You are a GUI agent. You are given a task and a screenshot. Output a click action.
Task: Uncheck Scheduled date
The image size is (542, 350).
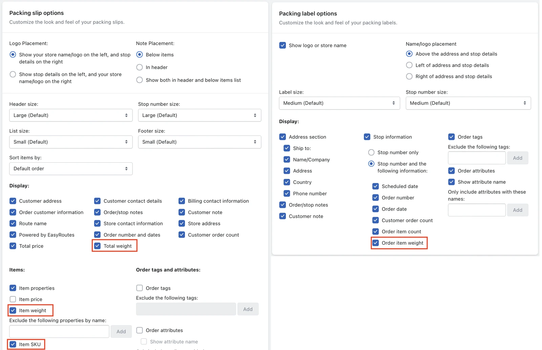(x=376, y=186)
